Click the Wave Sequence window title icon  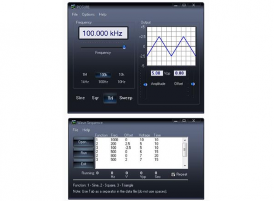coord(74,123)
